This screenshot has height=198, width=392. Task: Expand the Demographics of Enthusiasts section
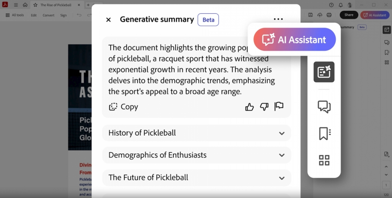(x=196, y=155)
